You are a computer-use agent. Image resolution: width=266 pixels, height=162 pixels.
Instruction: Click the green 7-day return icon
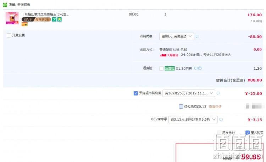pyautogui.click(x=54, y=19)
